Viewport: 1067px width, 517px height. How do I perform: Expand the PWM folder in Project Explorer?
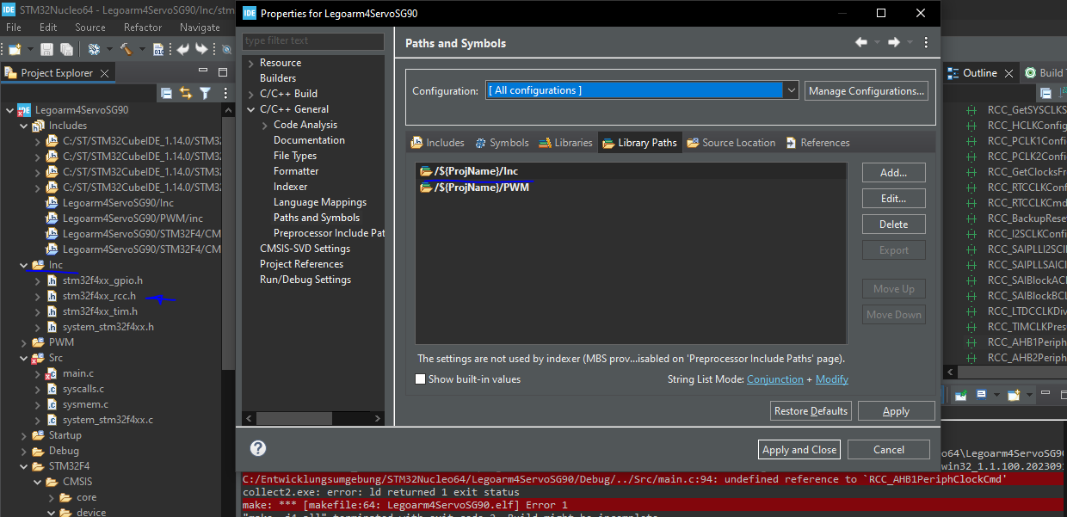pos(23,342)
